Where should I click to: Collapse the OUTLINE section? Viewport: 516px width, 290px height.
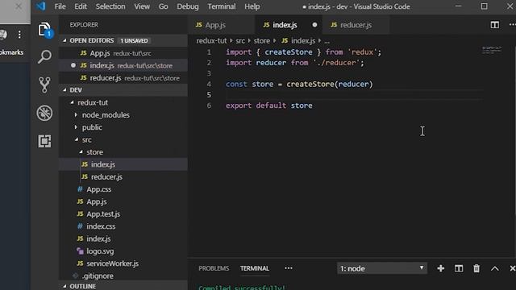pyautogui.click(x=64, y=286)
